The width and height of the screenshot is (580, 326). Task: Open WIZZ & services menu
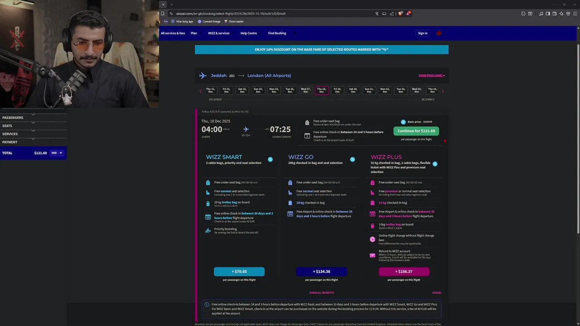point(218,33)
